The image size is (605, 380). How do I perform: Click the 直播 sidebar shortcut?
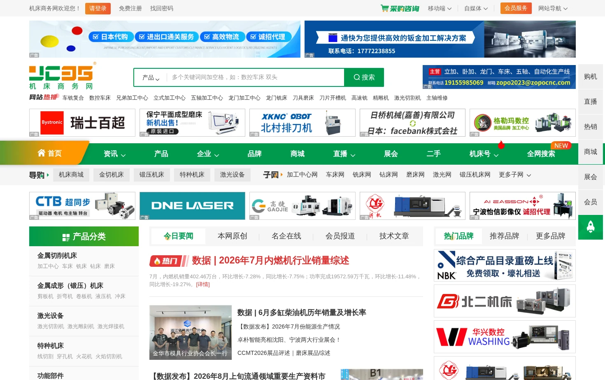coord(590,102)
